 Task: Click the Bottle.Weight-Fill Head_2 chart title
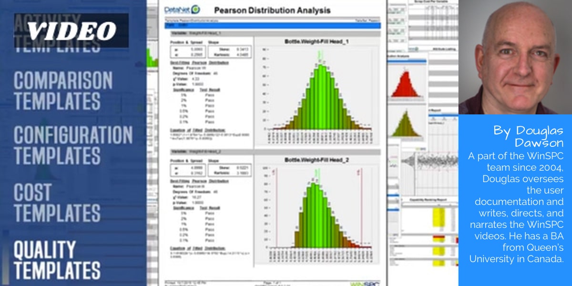tap(317, 161)
